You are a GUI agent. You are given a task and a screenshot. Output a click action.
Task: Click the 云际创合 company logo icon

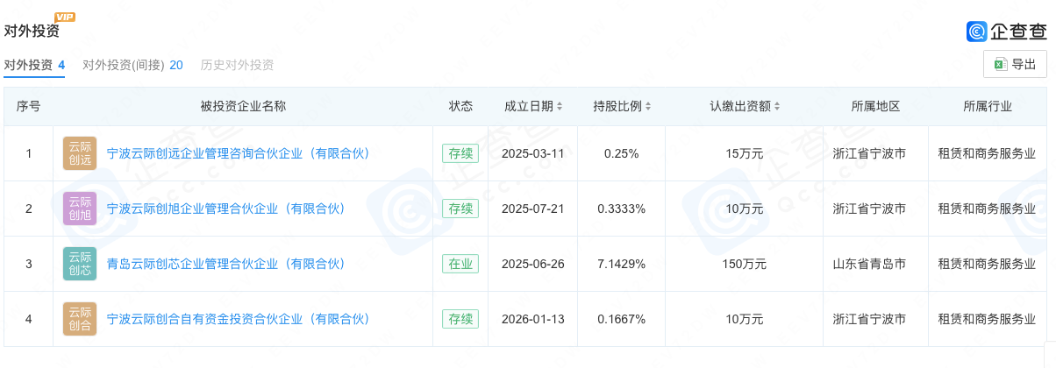80,319
